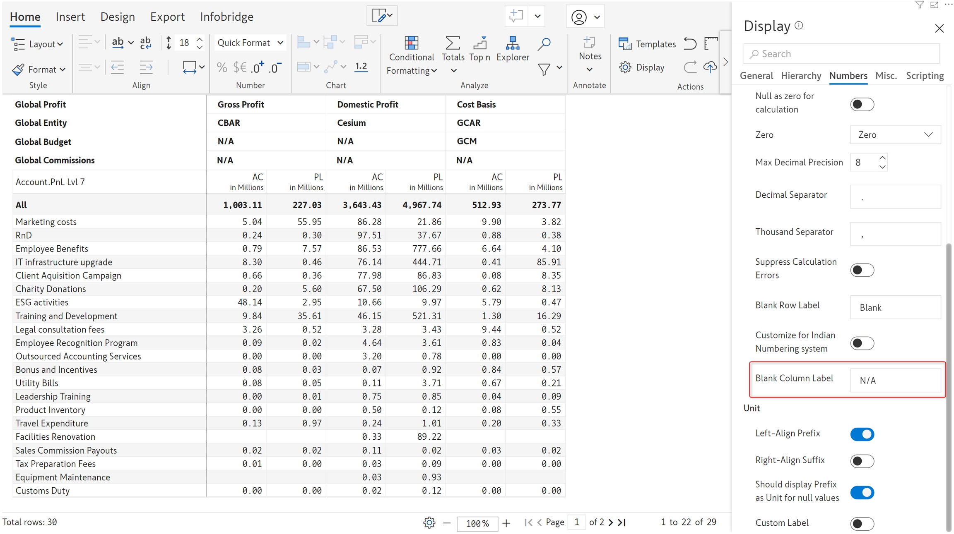Click the search magnifier in Analyze group
This screenshot has width=954, height=534.
point(544,44)
